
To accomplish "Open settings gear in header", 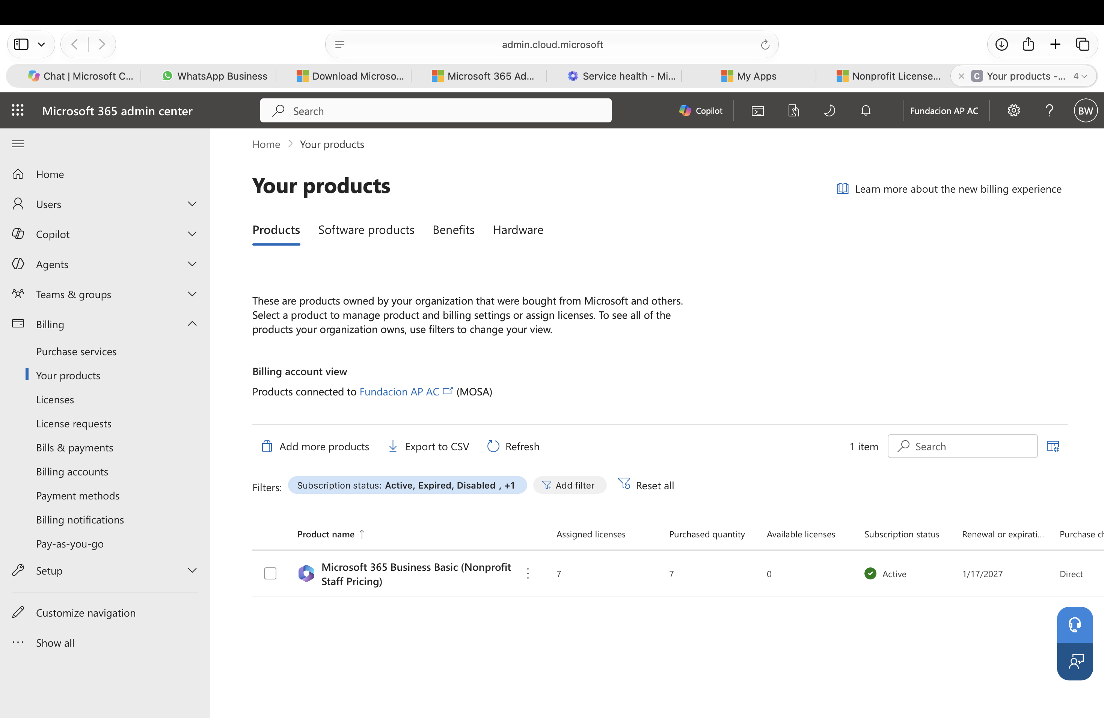I will [x=1014, y=110].
